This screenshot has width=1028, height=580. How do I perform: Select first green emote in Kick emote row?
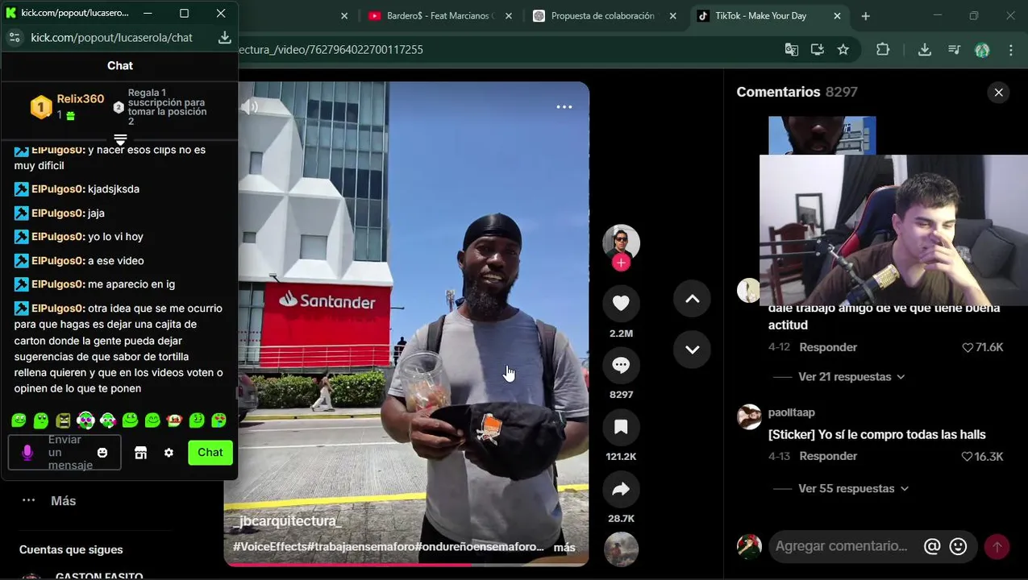(19, 420)
